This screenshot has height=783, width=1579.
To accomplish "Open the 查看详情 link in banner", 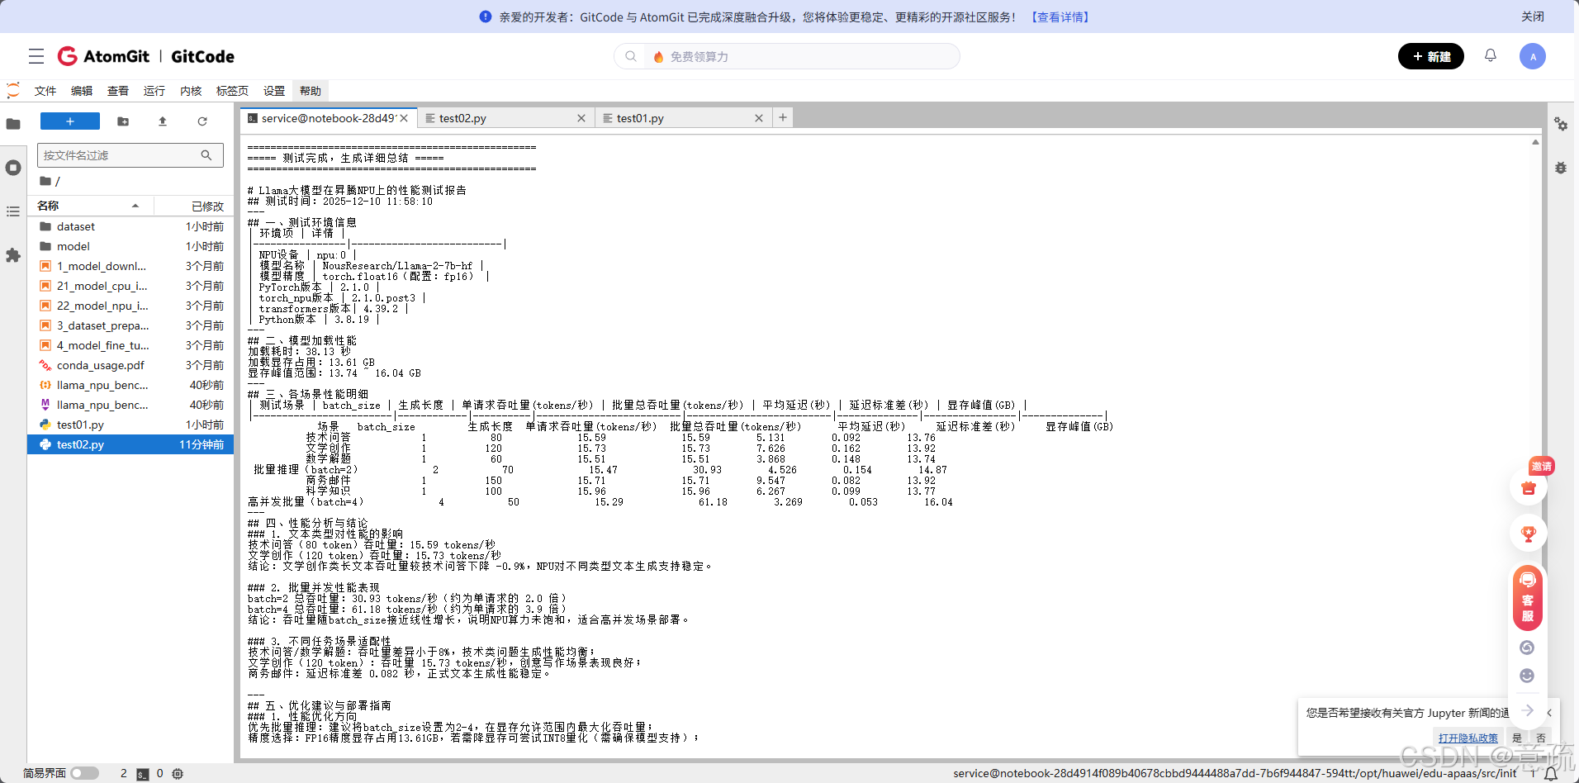I will coord(1060,17).
